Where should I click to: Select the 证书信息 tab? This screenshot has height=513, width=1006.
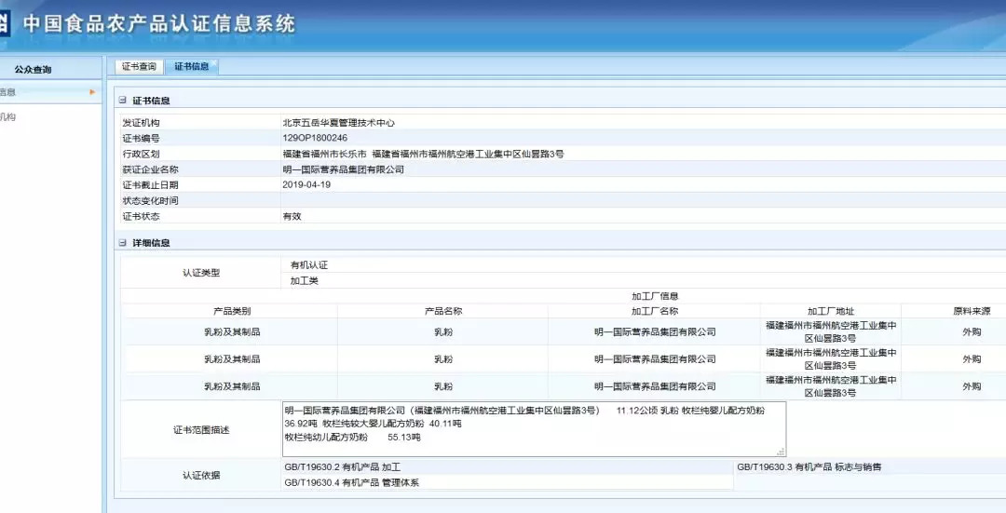192,67
